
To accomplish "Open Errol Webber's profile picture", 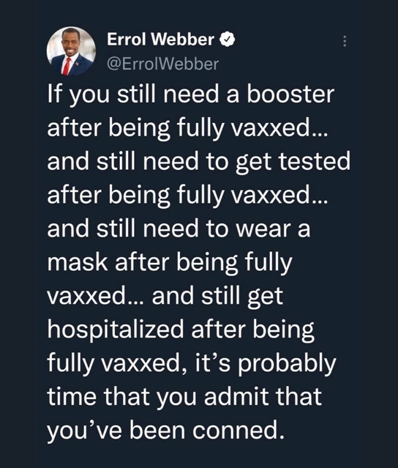I will click(71, 51).
